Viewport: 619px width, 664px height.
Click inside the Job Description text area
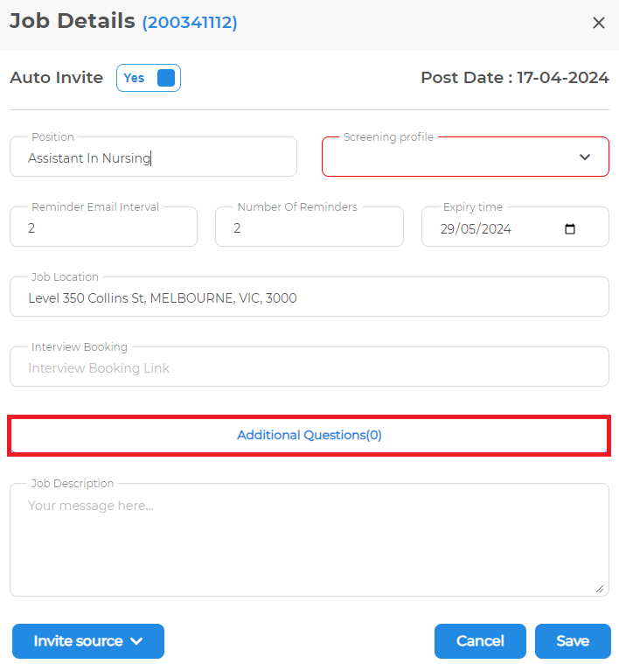(309, 540)
